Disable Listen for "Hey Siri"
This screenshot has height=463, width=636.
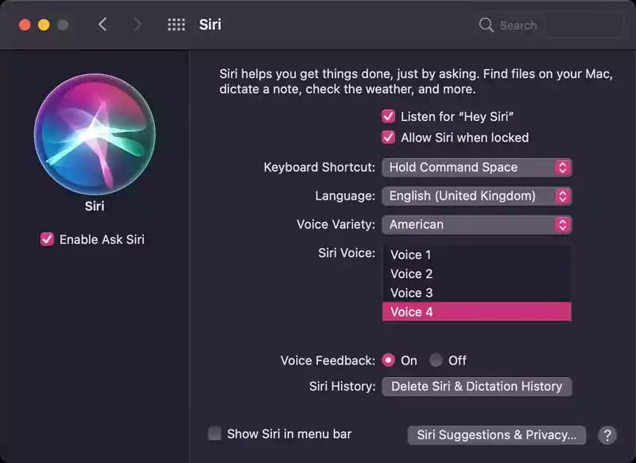pyautogui.click(x=388, y=116)
